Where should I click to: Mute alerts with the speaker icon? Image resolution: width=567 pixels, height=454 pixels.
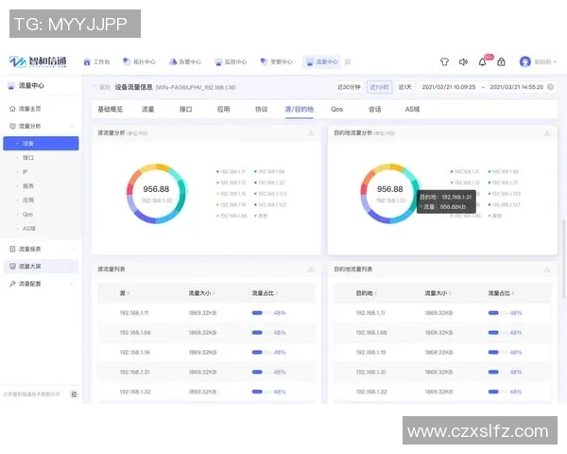463,61
